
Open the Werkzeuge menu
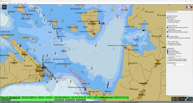pos(20,3)
